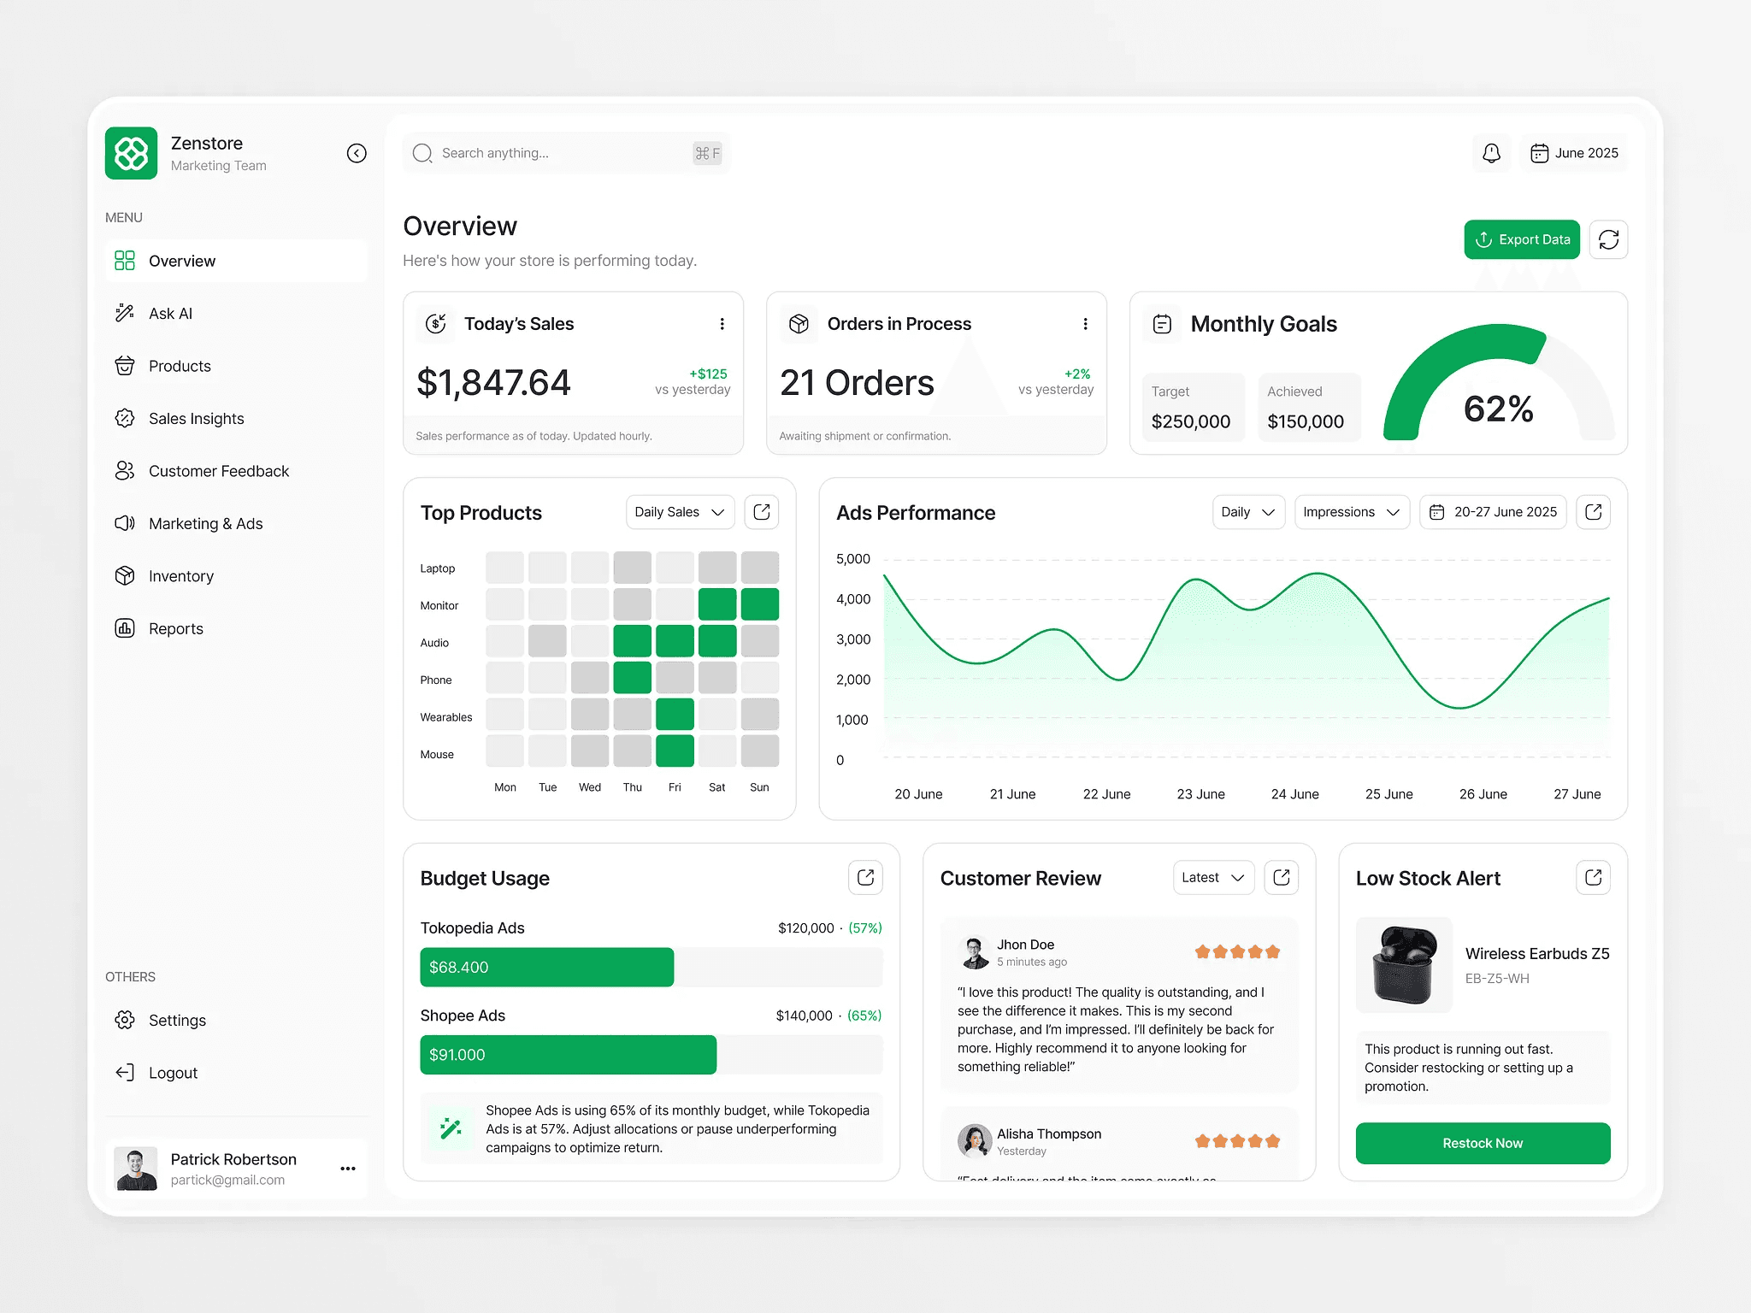Click the refresh data icon

point(1608,239)
